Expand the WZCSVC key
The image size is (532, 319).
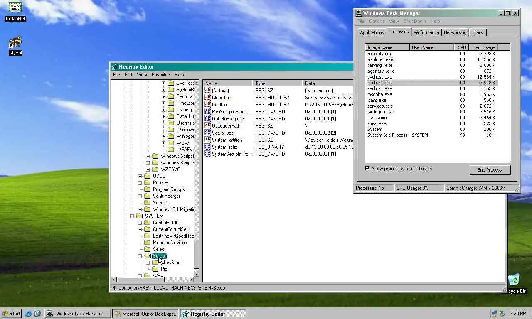[148, 169]
